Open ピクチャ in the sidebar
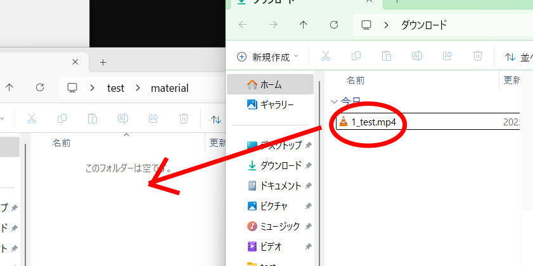533x266 pixels. coord(267,206)
